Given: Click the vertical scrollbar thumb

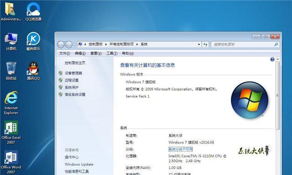Looking at the screenshot, I should click(277, 96).
